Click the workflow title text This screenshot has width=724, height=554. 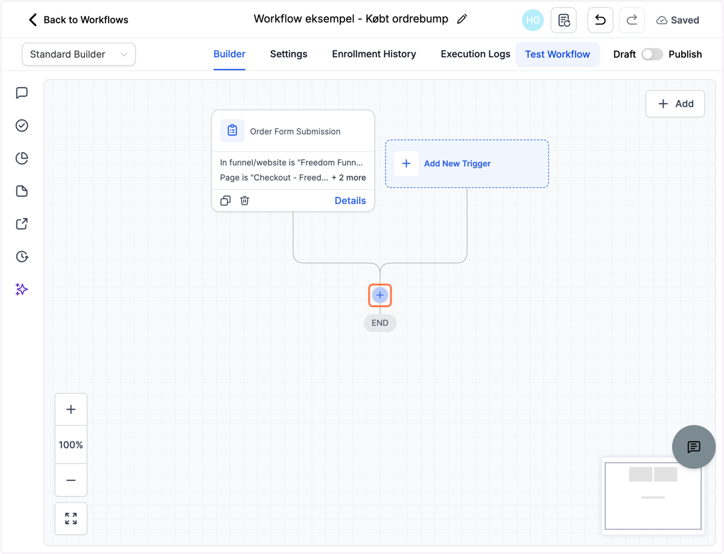[351, 19]
